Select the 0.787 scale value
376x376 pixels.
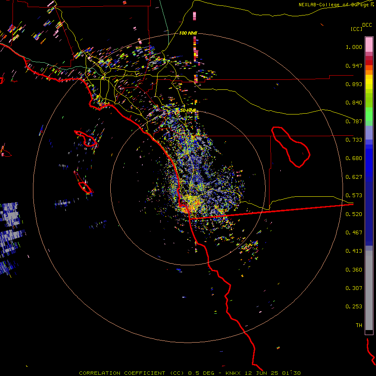354,121
